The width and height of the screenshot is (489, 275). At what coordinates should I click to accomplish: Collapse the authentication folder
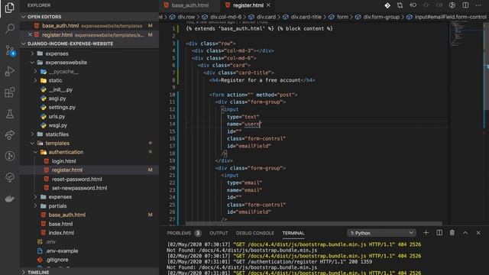pos(36,152)
